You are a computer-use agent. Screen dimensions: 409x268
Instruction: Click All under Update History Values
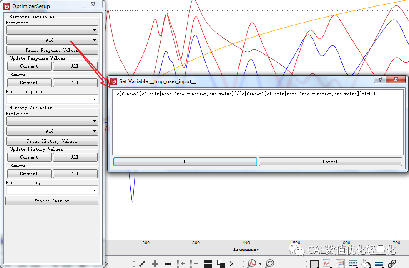[x=75, y=157]
